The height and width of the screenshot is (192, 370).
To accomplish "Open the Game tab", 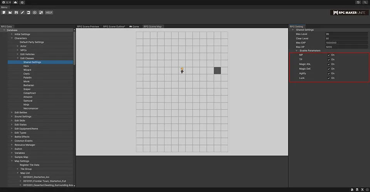I will coord(134,27).
